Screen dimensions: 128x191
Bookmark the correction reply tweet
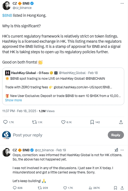pos(115,188)
